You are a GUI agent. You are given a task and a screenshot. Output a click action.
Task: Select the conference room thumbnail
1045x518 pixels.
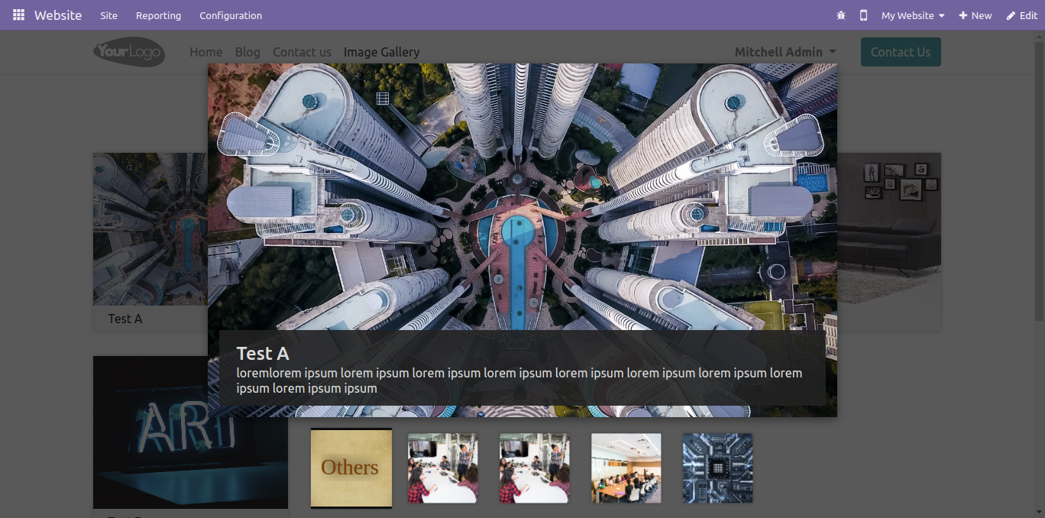626,468
